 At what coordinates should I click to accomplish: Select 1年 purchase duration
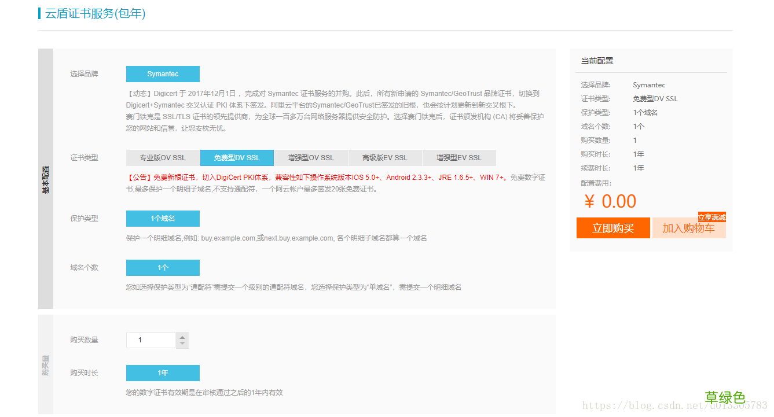point(163,372)
